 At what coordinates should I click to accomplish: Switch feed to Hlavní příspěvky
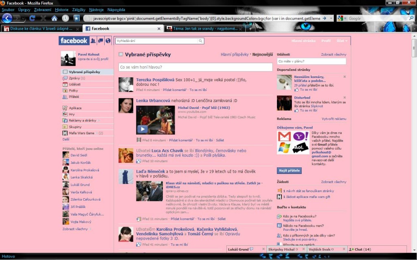(235, 54)
